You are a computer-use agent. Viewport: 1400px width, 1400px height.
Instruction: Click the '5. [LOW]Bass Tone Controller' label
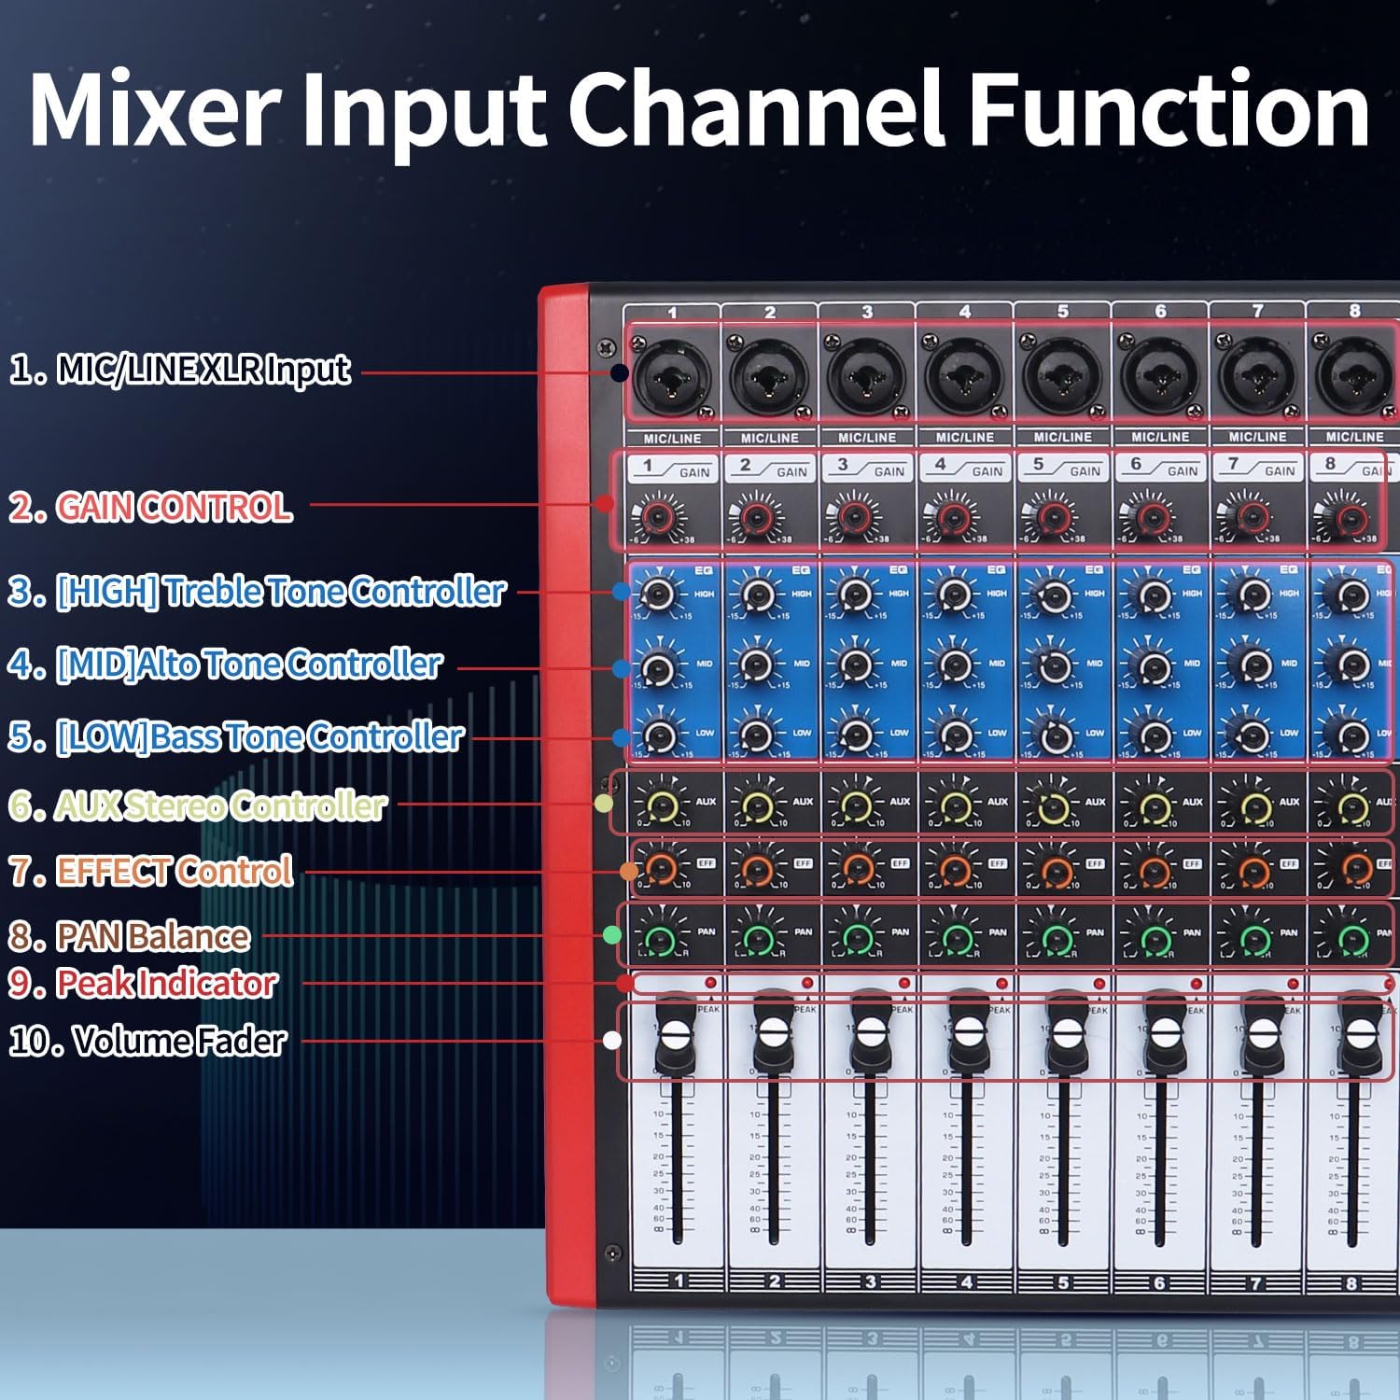click(x=235, y=736)
